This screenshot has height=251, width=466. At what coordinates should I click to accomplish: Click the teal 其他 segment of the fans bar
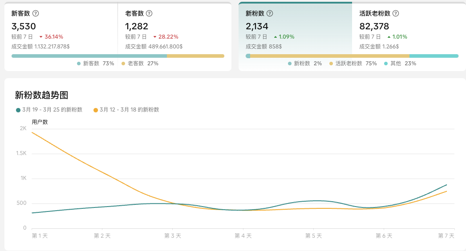point(434,56)
